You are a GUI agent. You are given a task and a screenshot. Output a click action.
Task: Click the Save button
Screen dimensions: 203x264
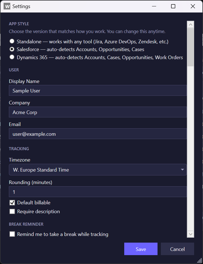click(141, 249)
